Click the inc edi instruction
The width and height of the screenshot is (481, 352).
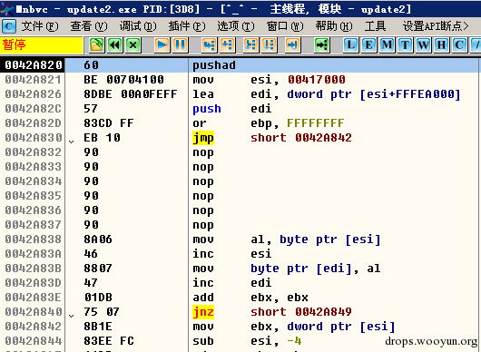point(232,283)
